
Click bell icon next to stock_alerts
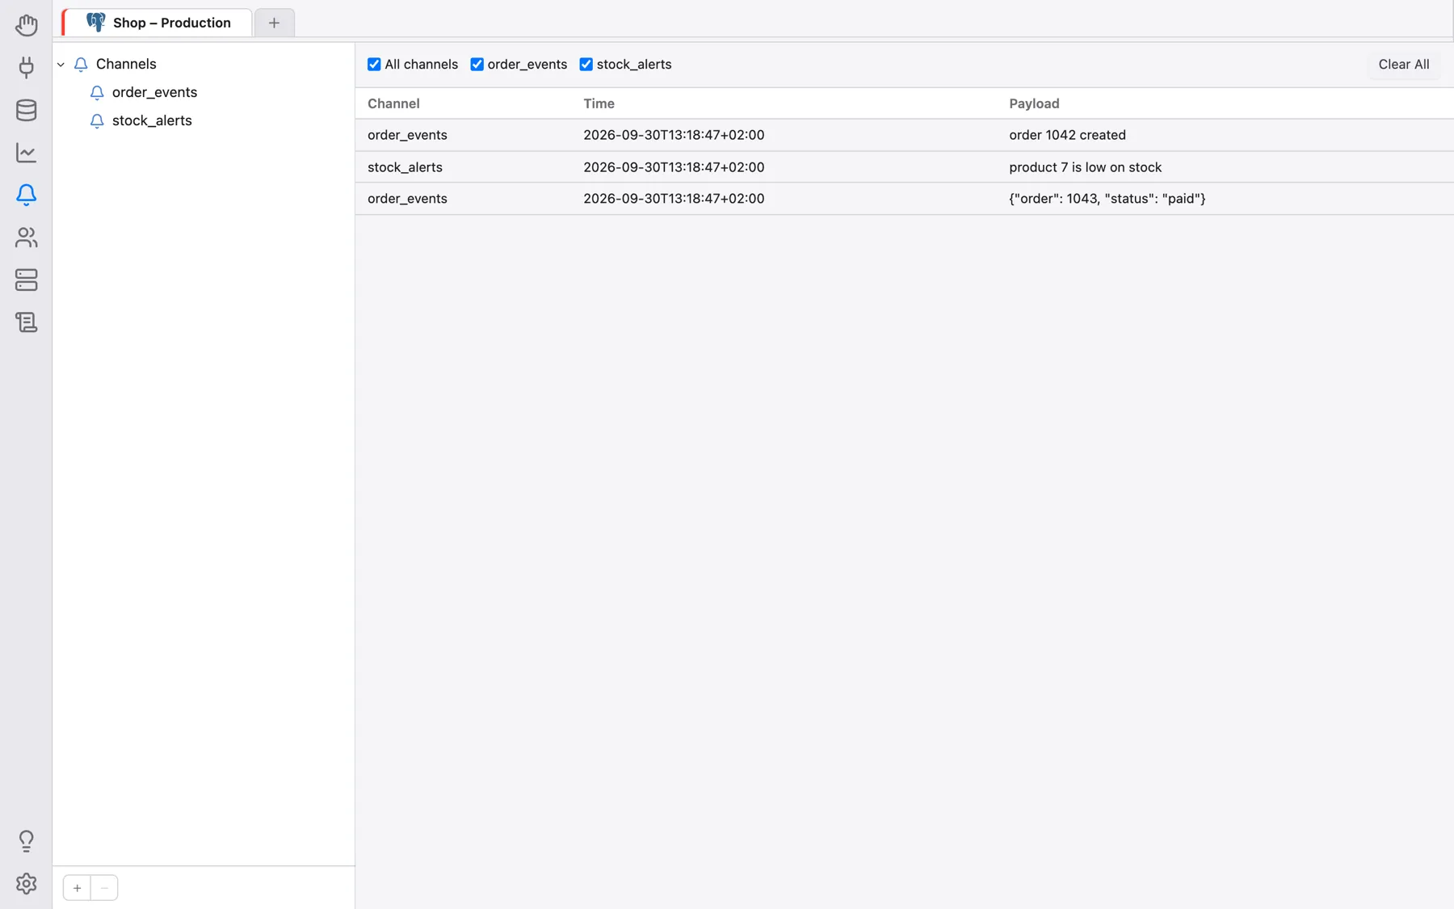[x=97, y=120]
